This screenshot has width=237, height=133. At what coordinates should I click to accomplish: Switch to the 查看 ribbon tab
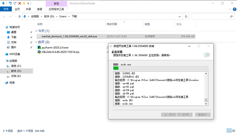click(39, 9)
